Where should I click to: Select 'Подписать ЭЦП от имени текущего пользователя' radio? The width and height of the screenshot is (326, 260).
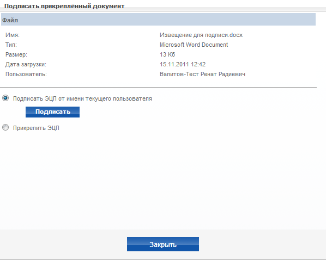[5, 98]
